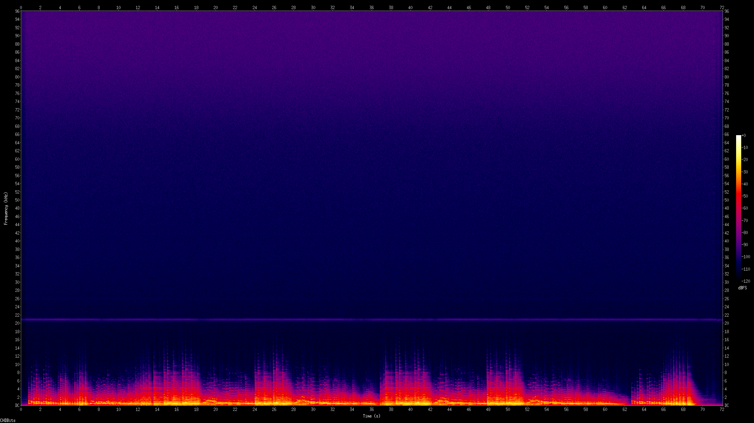This screenshot has width=754, height=423.
Task: Click the 60 second mark on bottom axis
Action: point(605,409)
